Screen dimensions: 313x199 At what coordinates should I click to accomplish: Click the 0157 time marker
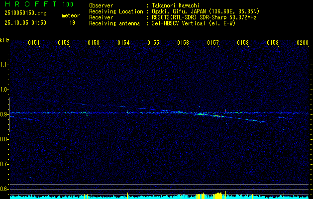pyautogui.click(x=213, y=43)
